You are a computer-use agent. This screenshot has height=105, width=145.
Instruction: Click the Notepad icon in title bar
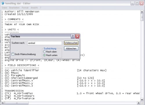point(3,3)
